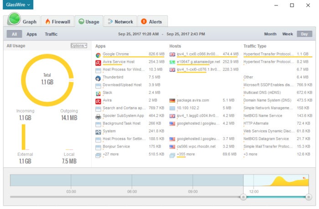319x209 pixels.
Task: Expand the +355 more hosts list
Action: (186, 154)
